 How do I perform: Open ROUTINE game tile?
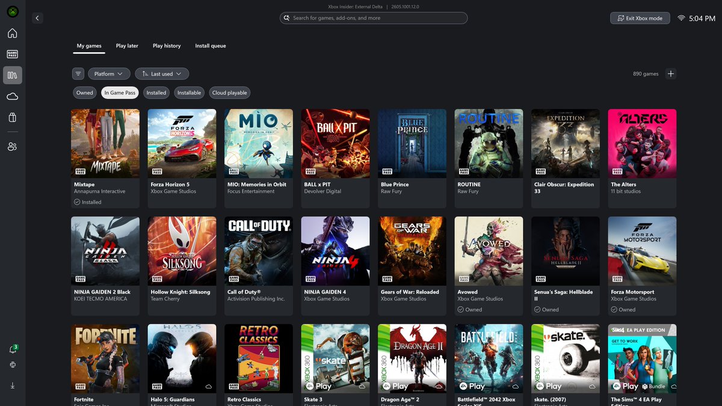(489, 159)
